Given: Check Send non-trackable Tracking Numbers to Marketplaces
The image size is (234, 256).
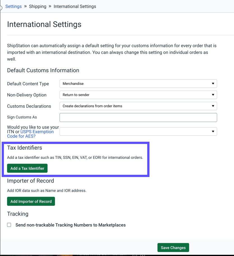Looking at the screenshot, I should pyautogui.click(x=9, y=225).
